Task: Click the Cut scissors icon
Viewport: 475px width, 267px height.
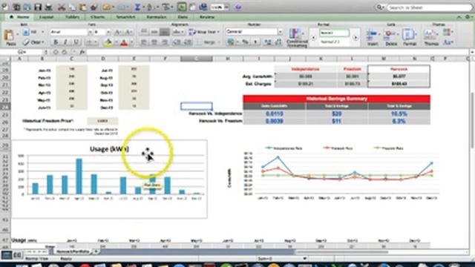Action: coord(62,7)
